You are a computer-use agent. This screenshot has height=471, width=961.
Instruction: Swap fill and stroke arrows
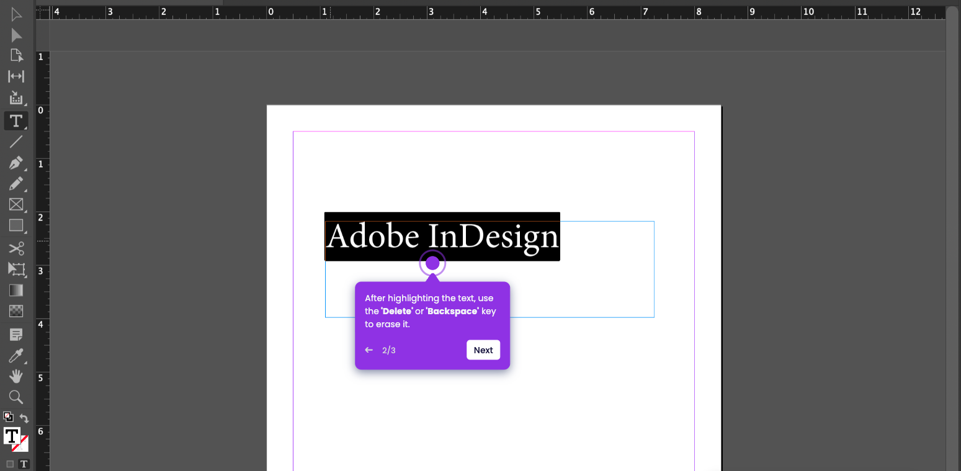click(x=24, y=418)
